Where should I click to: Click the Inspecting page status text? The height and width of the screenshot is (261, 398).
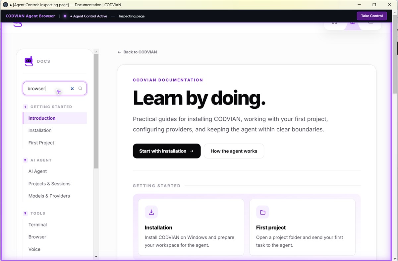coord(132,16)
